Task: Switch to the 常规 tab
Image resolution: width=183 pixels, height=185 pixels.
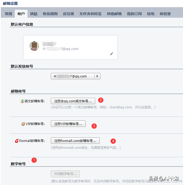Action: pyautogui.click(x=8, y=14)
